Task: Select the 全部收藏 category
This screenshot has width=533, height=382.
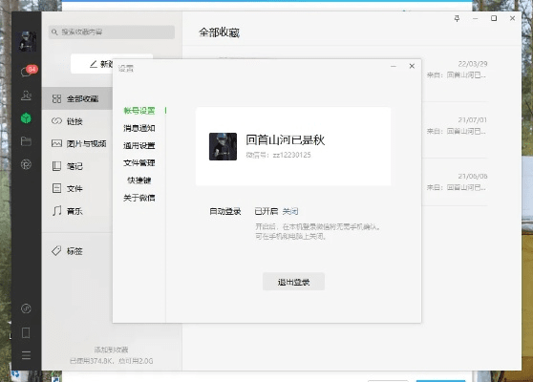Action: point(77,98)
